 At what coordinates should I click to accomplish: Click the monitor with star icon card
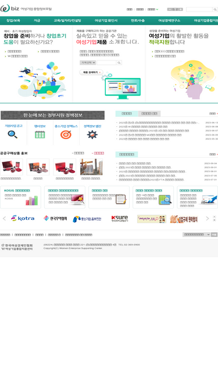click(65, 197)
